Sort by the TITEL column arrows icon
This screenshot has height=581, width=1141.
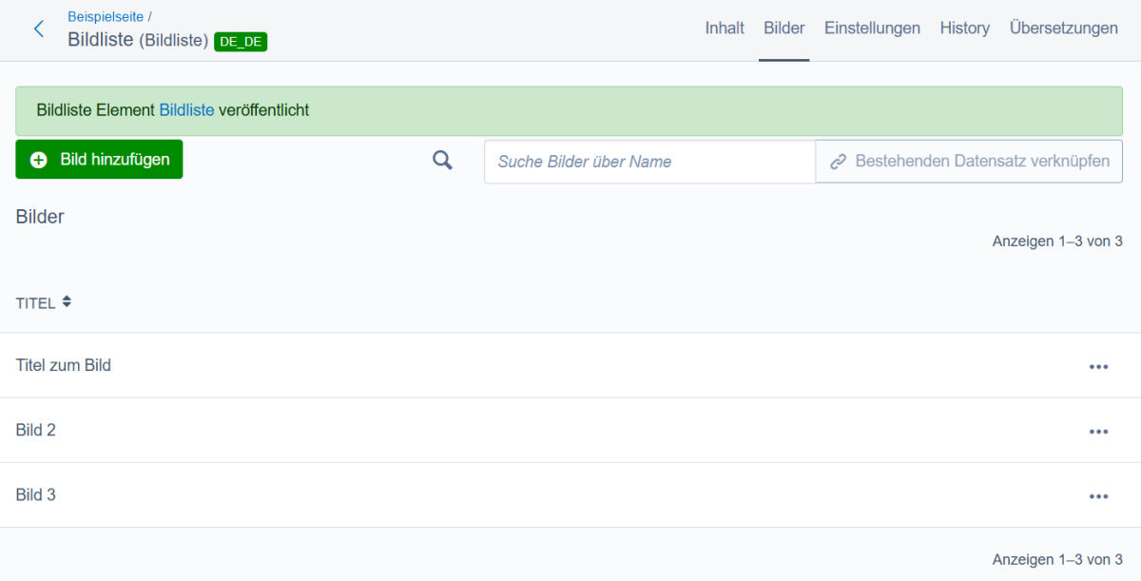[x=67, y=301]
